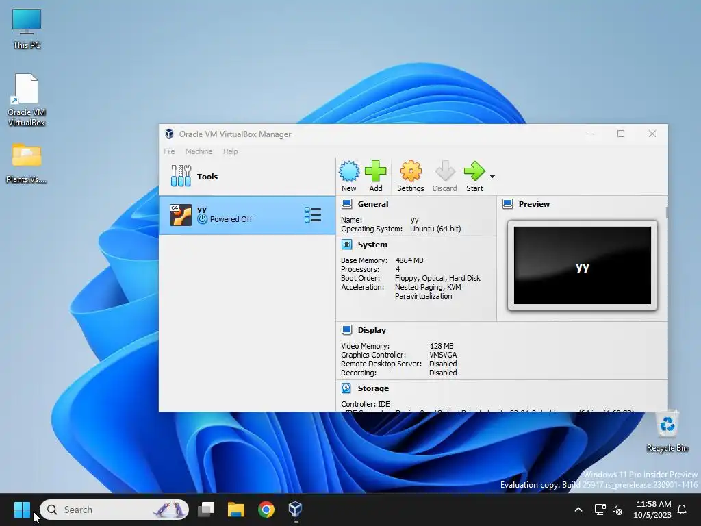Click the 'Nested Paging, KVM' acceleration text
The image size is (701, 526).
[428, 287]
